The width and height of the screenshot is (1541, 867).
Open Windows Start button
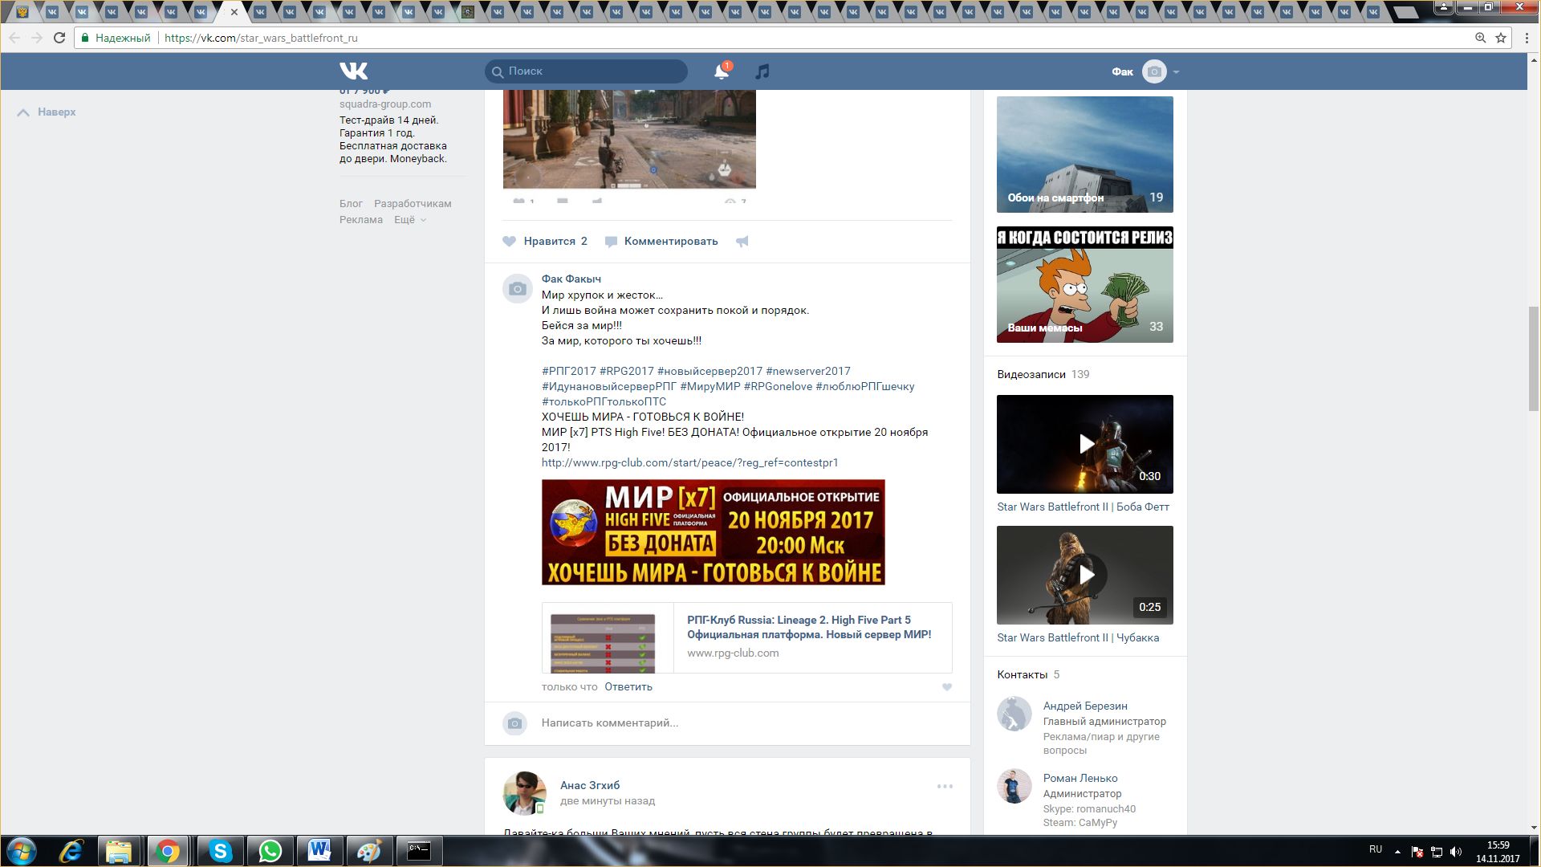click(x=22, y=851)
